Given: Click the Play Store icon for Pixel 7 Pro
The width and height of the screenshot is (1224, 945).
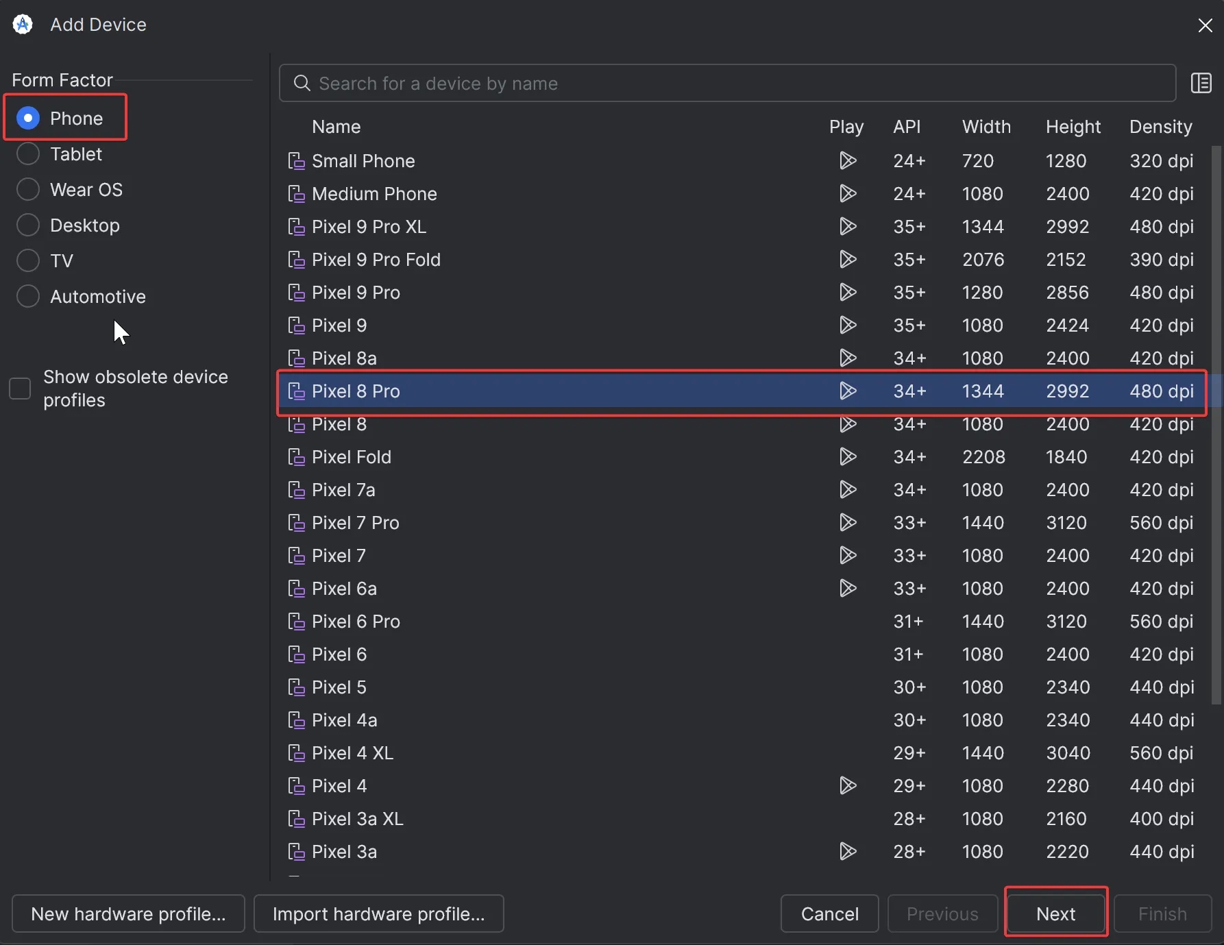Looking at the screenshot, I should point(848,523).
